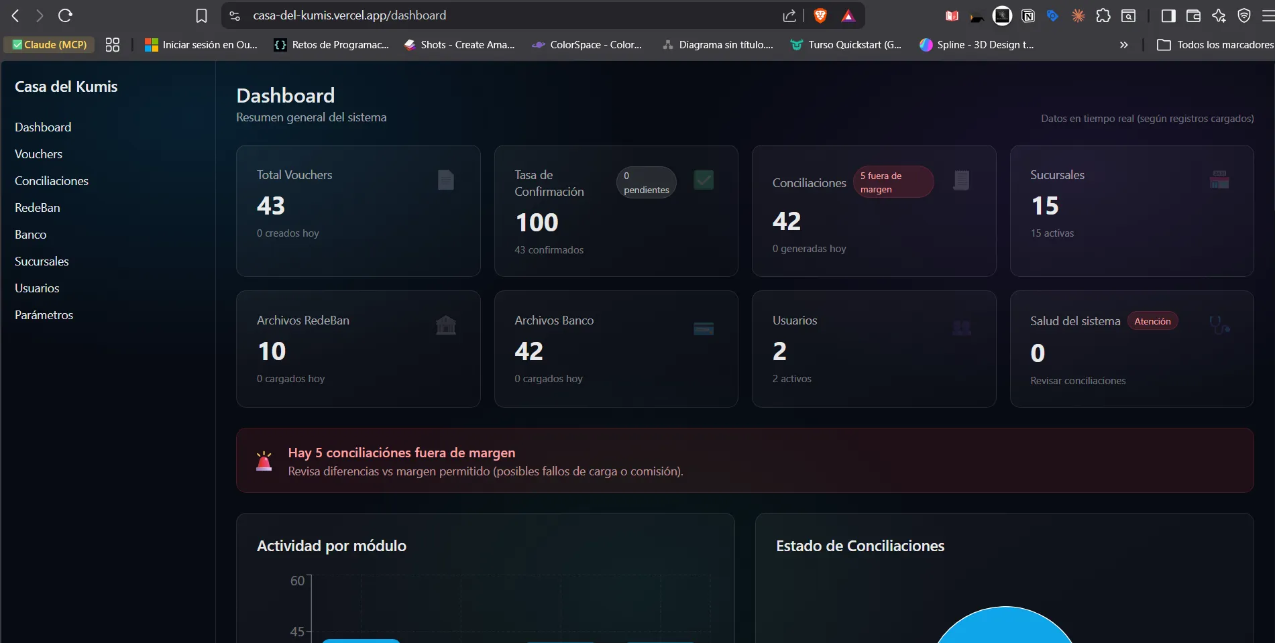
Task: Open Parámetros in sidebar
Action: [x=44, y=314]
